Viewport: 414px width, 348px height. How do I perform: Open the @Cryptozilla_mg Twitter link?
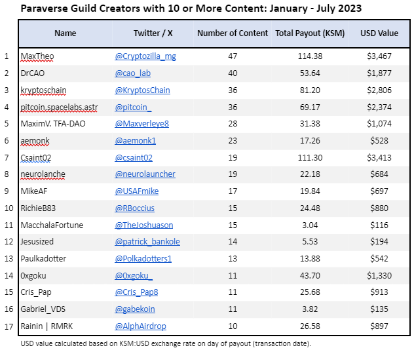[x=145, y=56]
